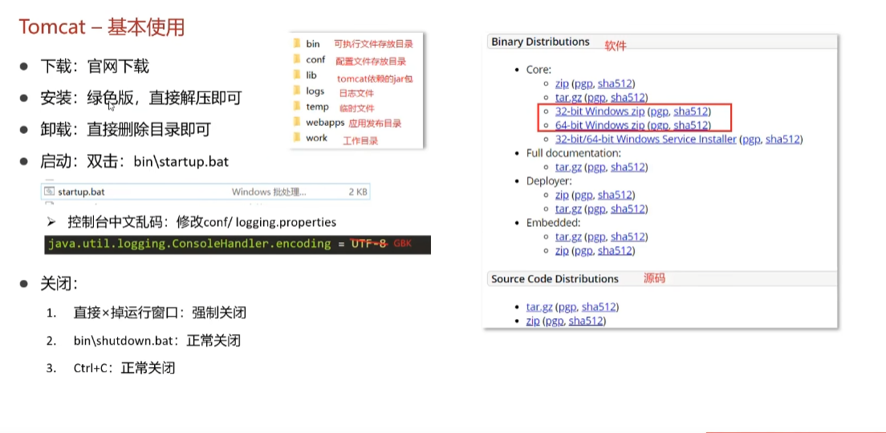Click the startup.bat file icon

(x=49, y=192)
